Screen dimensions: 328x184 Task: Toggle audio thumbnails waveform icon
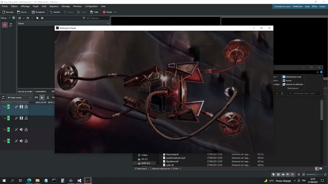click(x=283, y=175)
